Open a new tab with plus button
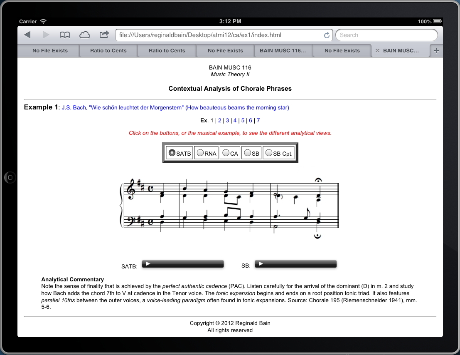 click(x=436, y=50)
